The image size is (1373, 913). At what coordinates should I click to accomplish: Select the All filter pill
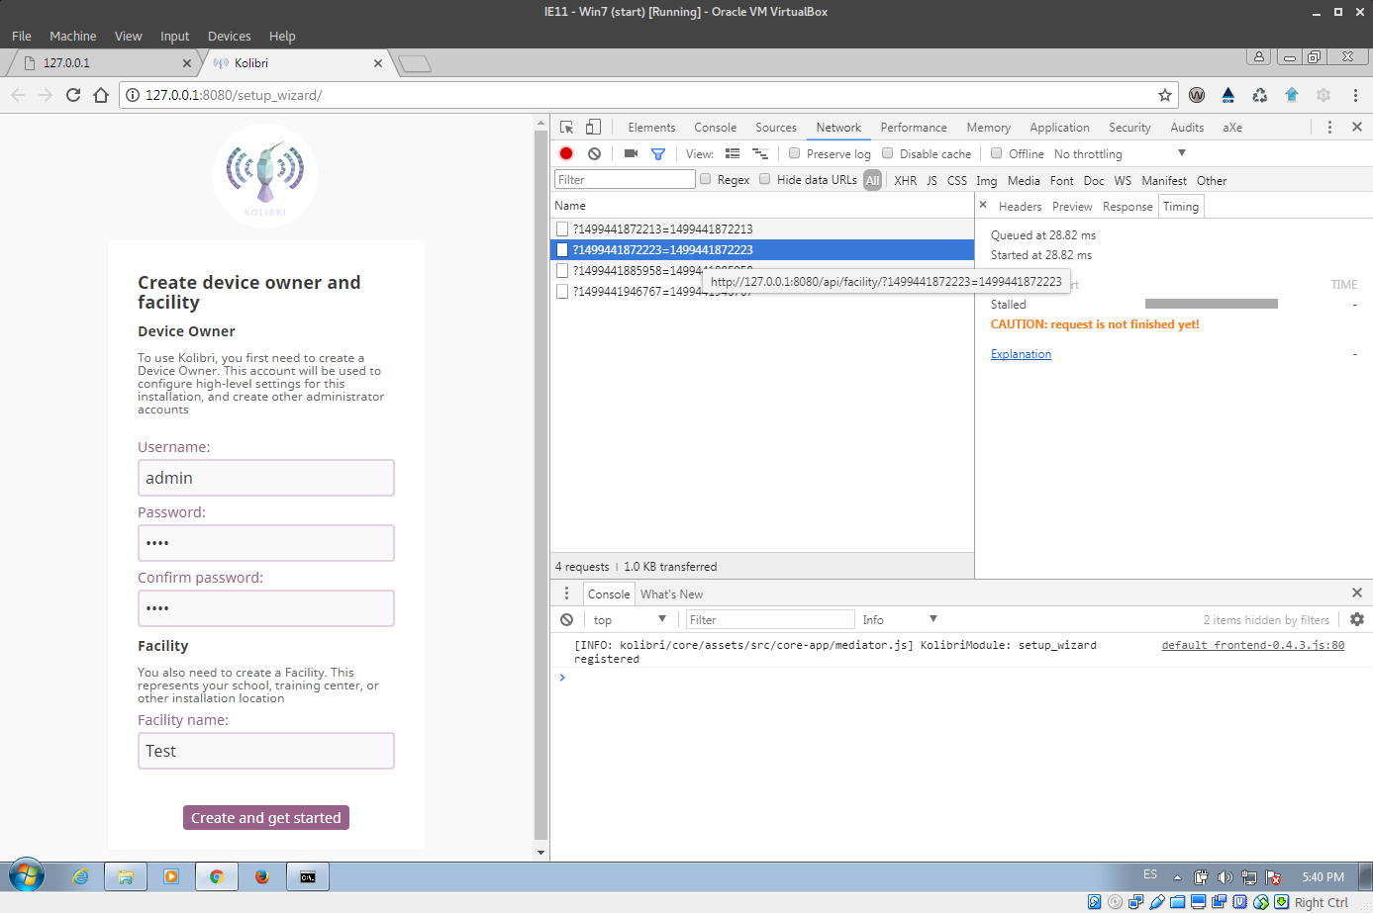click(872, 180)
